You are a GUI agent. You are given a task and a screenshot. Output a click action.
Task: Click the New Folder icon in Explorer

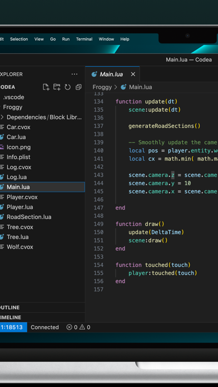coord(57,87)
